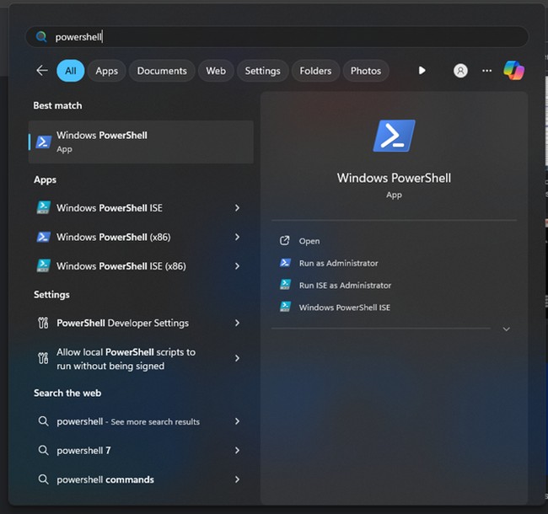Click the large PowerShell preview icon

(x=395, y=136)
